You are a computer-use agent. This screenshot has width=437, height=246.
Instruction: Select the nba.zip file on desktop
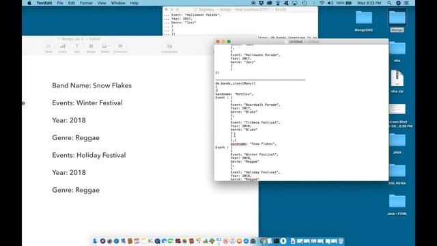click(397, 81)
